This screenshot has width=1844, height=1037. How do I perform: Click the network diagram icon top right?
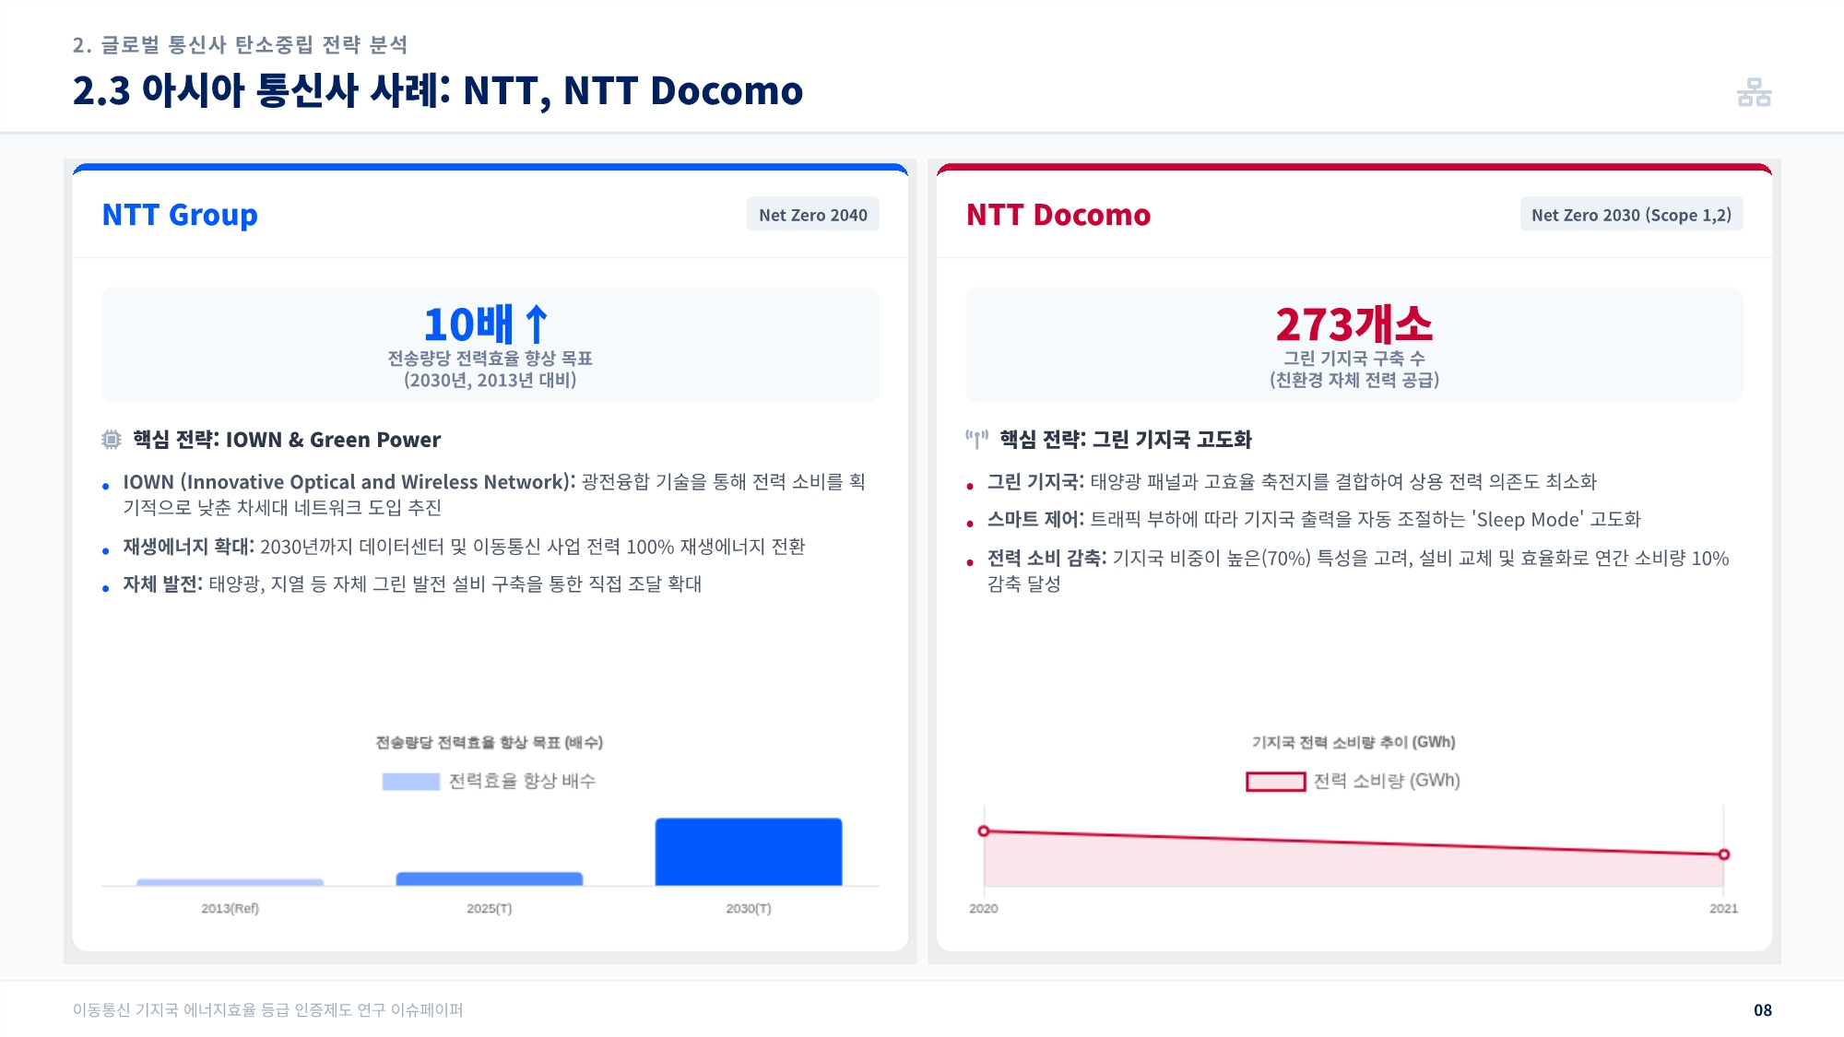[x=1754, y=92]
